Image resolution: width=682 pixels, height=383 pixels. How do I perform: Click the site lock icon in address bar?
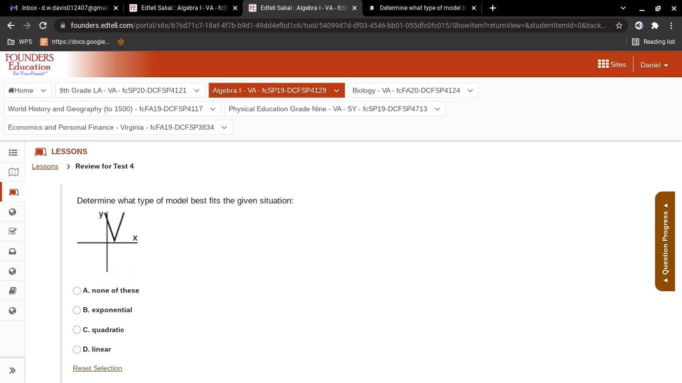63,26
